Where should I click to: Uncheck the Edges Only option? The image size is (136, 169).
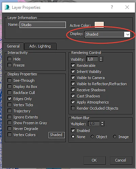[10, 99]
